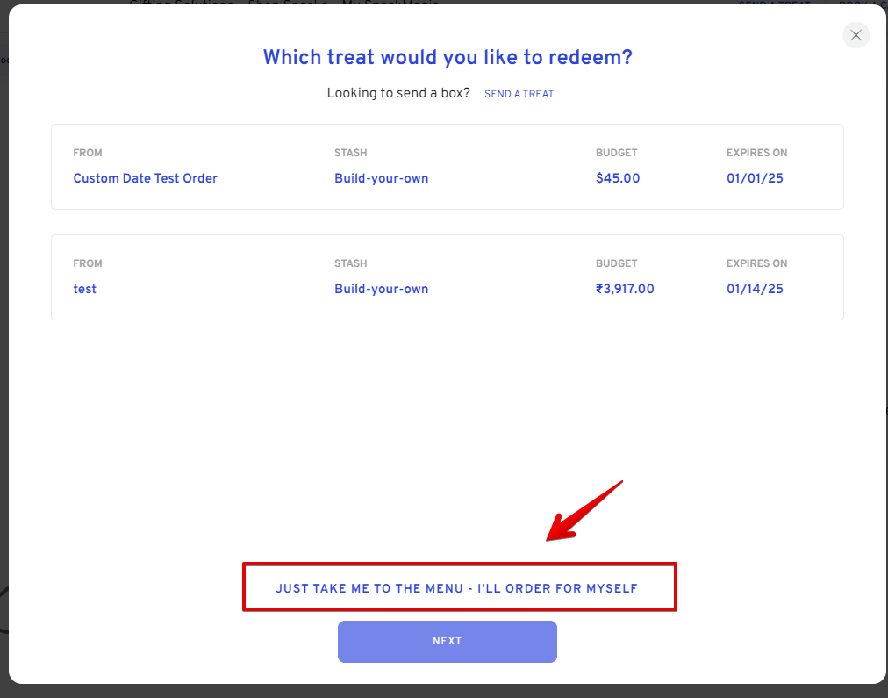Click the STASH label in the test row
The height and width of the screenshot is (698, 888).
click(x=350, y=263)
